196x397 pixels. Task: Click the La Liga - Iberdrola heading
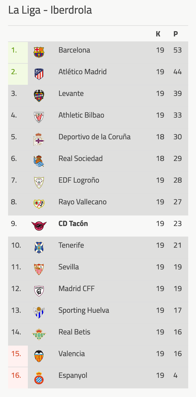[50, 10]
